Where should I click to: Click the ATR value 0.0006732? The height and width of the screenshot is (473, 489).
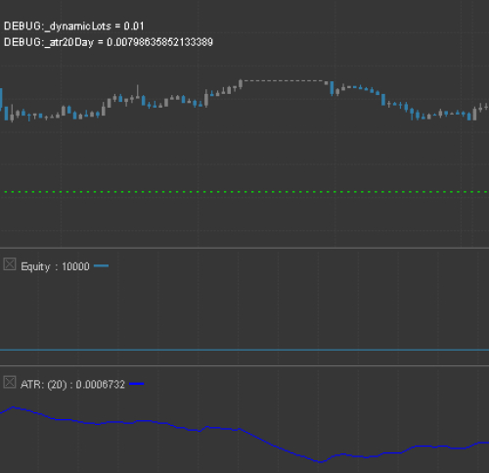click(x=101, y=385)
